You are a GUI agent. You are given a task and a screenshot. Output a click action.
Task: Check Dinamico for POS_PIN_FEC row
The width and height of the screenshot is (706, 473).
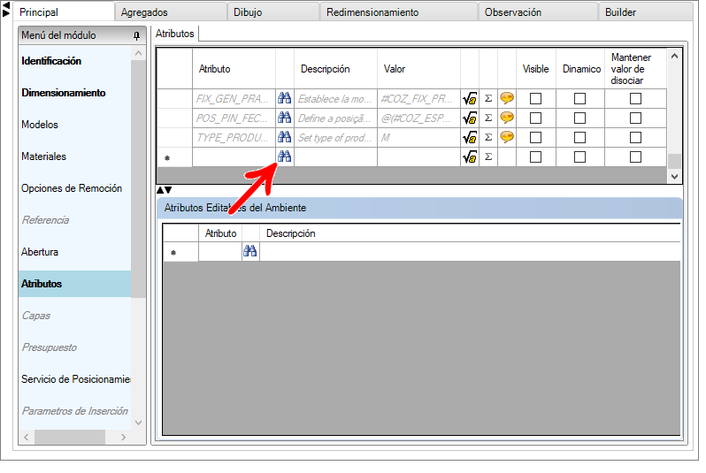click(580, 118)
